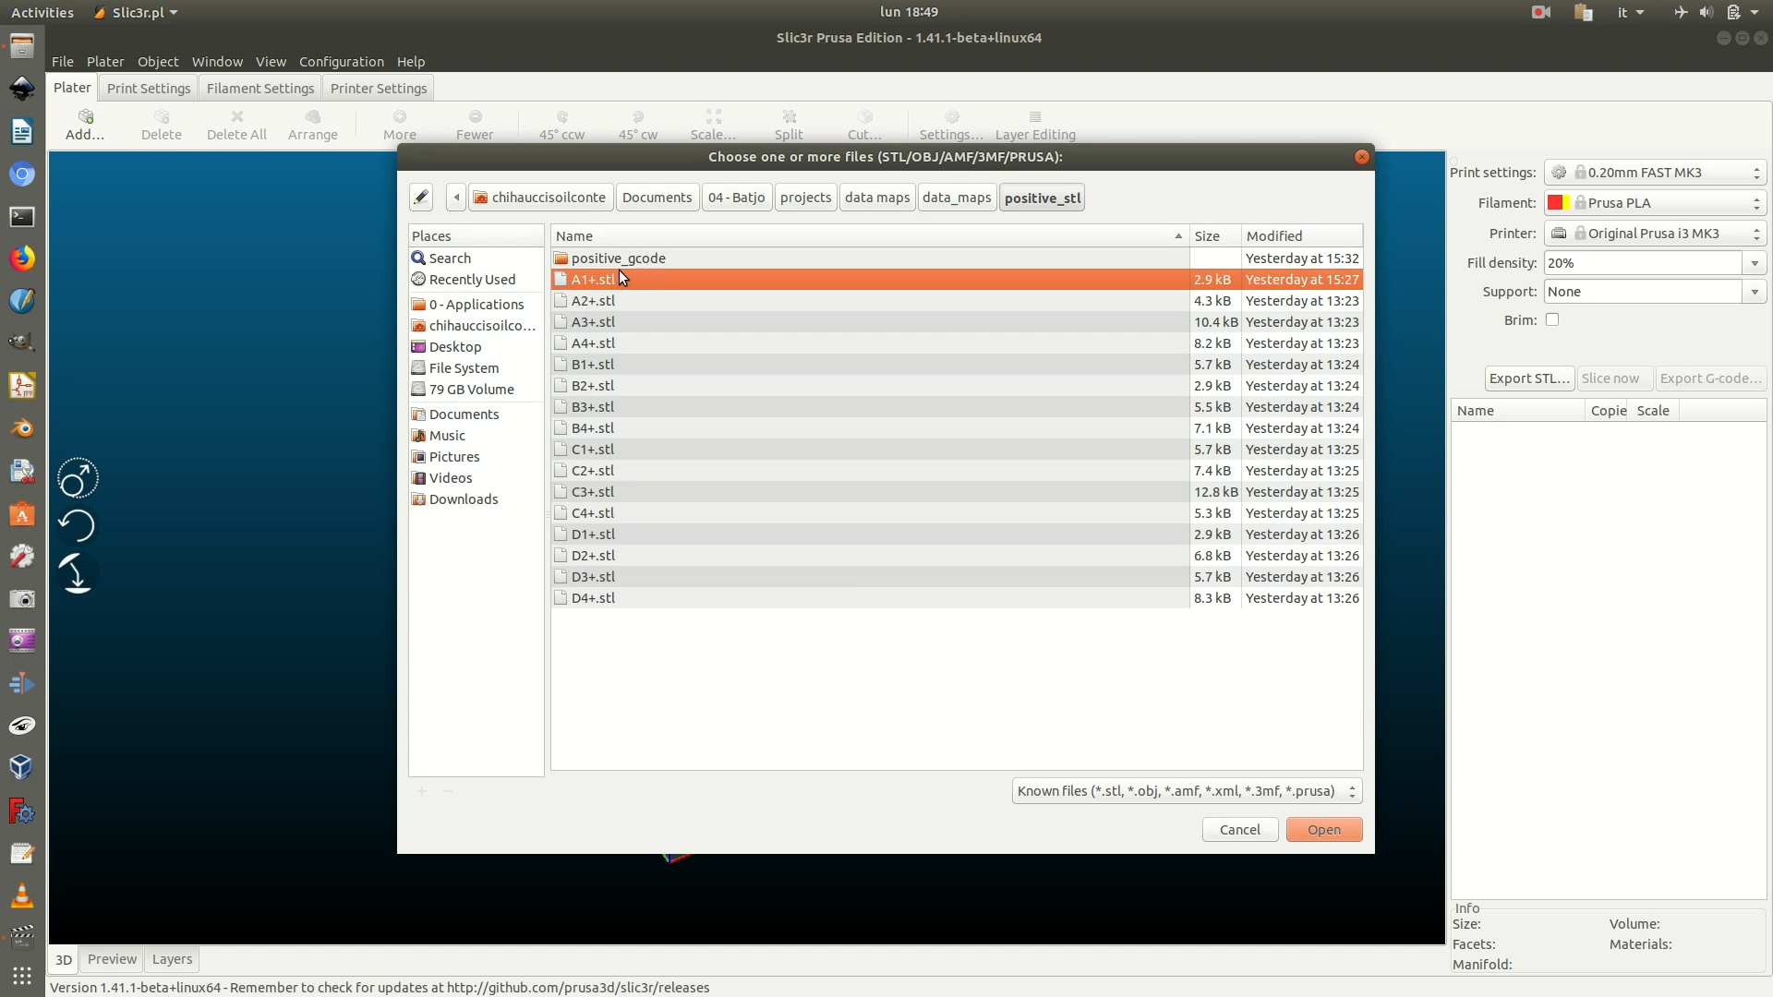Open the keyboard layout 'it' menu
Image resolution: width=1773 pixels, height=997 pixels.
pyautogui.click(x=1631, y=12)
